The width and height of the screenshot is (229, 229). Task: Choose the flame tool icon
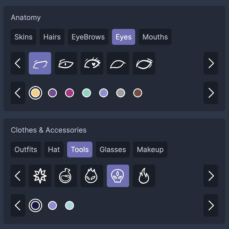tap(144, 176)
